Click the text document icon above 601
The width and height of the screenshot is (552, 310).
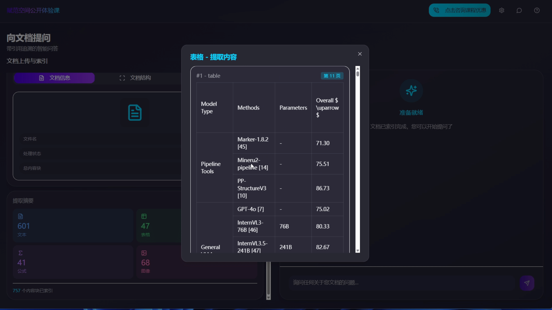coord(20,216)
